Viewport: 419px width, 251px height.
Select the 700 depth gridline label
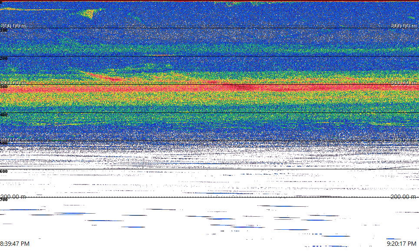coord(4,200)
